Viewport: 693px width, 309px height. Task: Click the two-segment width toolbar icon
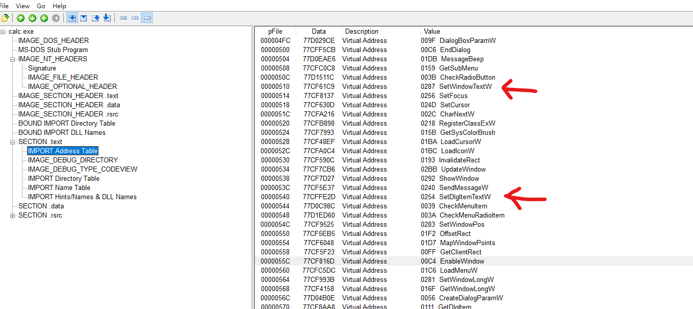click(135, 18)
